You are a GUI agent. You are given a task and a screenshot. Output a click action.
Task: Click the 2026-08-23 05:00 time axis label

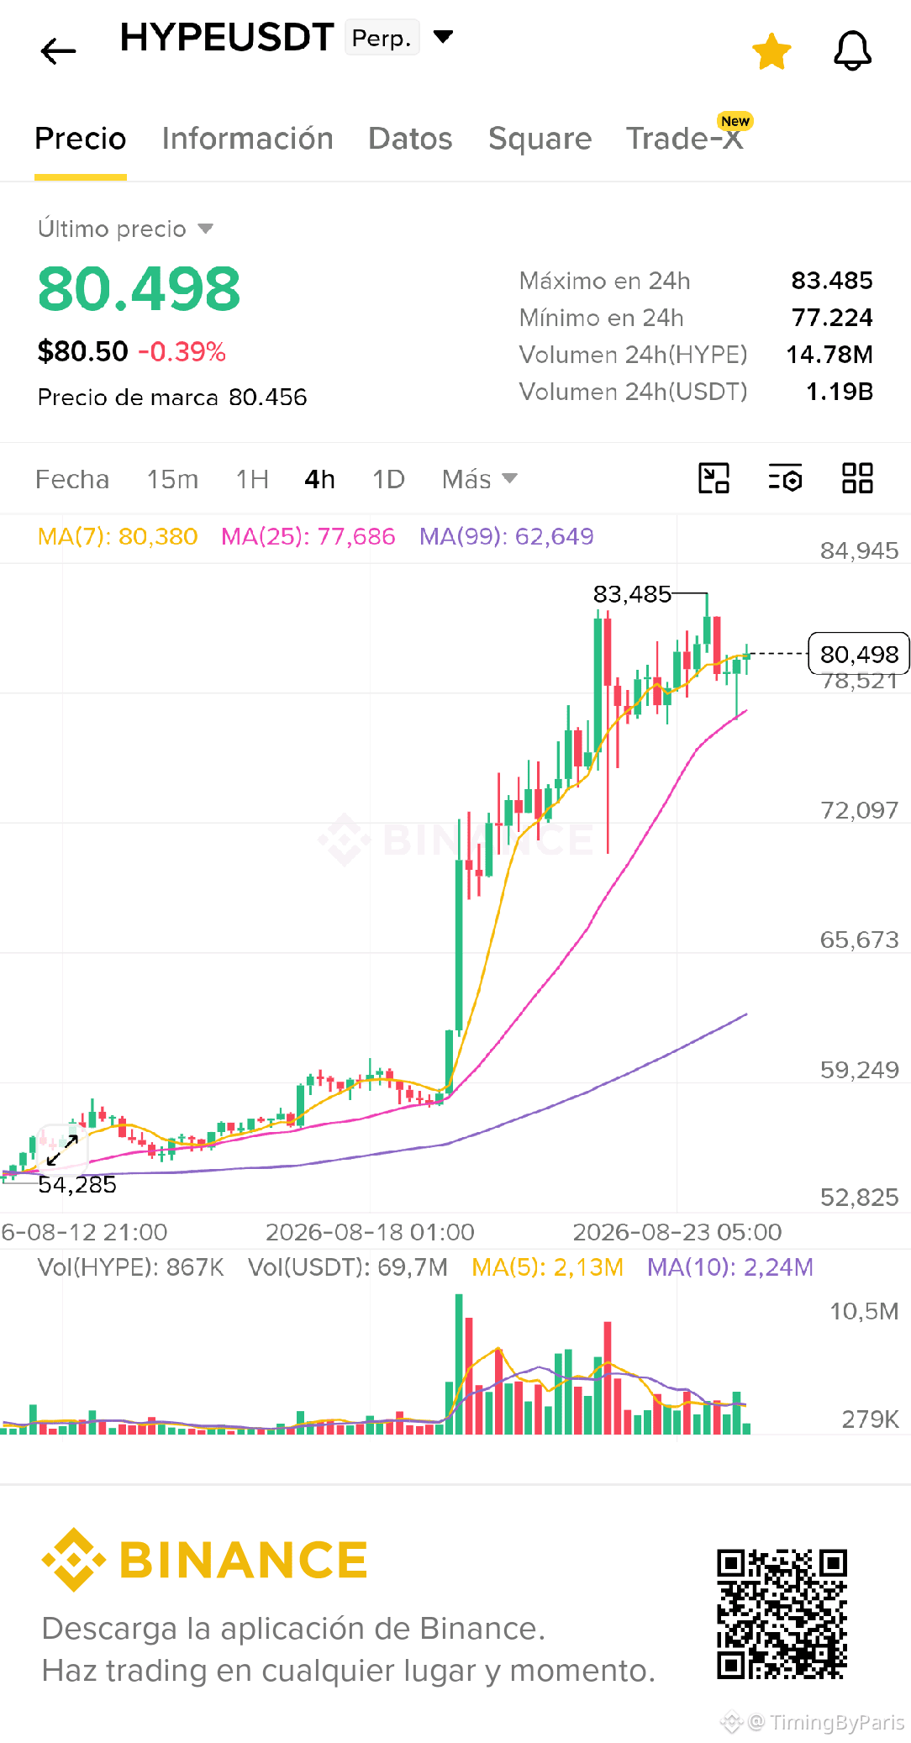click(677, 1232)
